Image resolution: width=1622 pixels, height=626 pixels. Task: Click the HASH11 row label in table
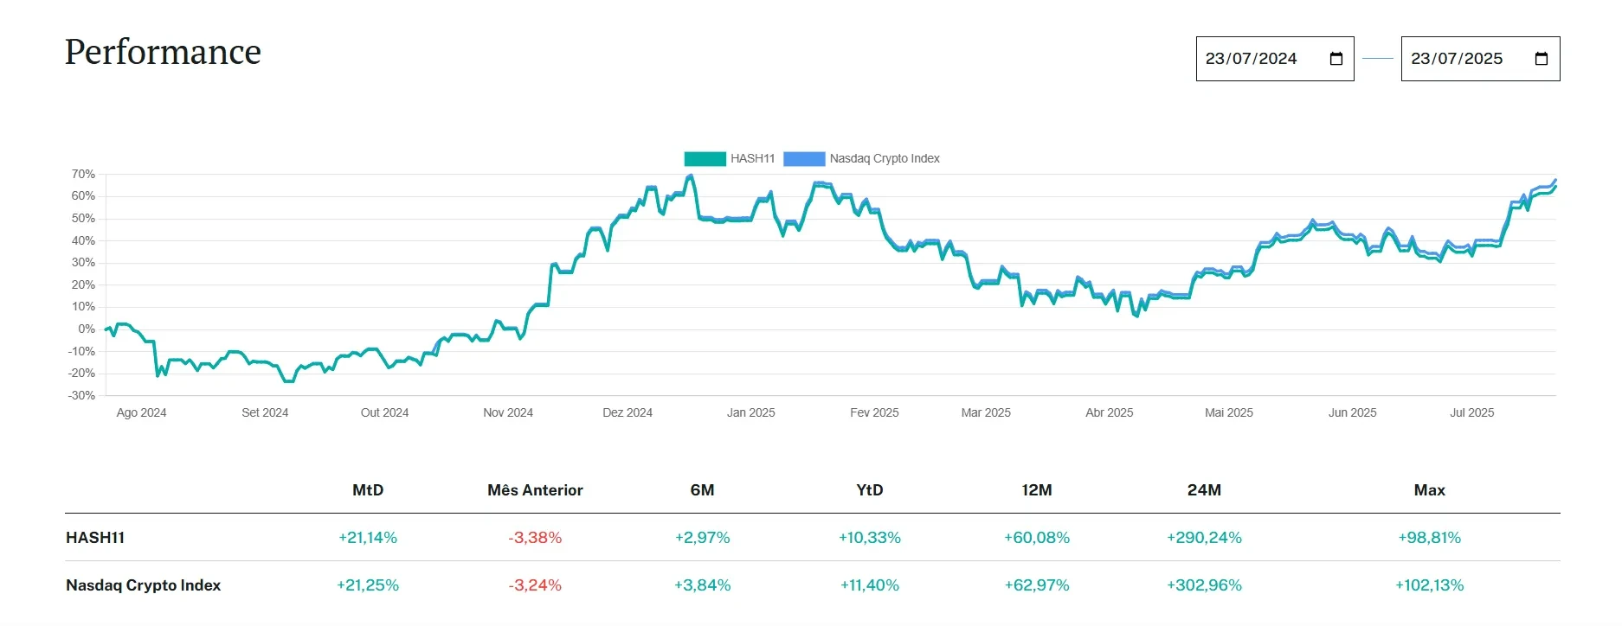[95, 538]
